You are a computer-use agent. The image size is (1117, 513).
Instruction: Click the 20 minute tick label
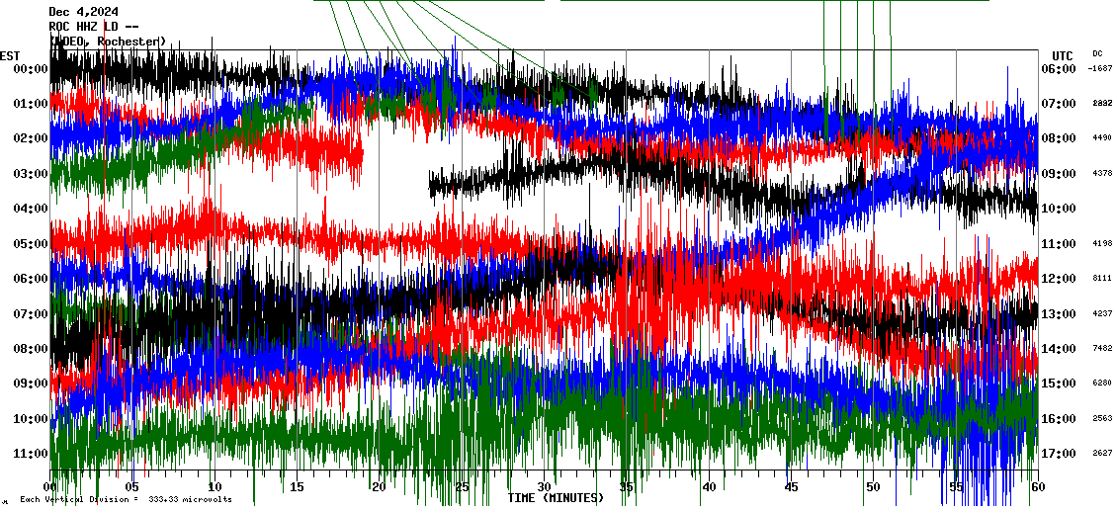click(x=379, y=487)
